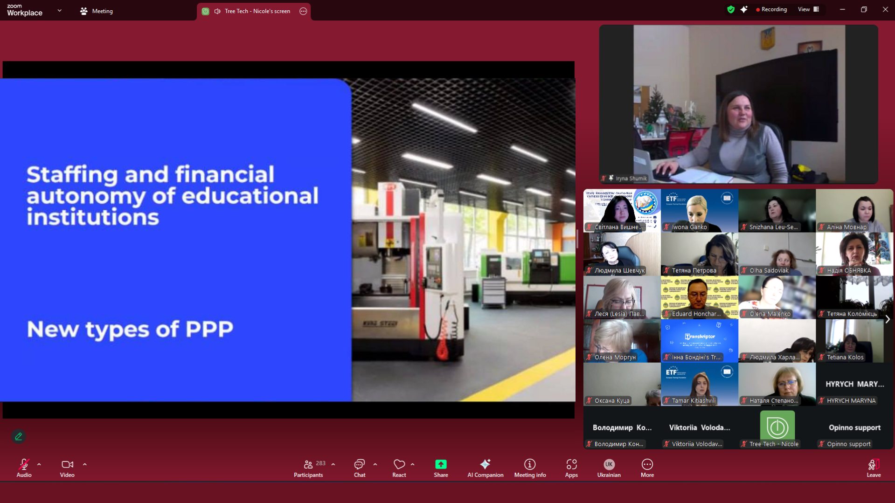895x503 pixels.
Task: Expand the audio options arrow
Action: (x=39, y=464)
